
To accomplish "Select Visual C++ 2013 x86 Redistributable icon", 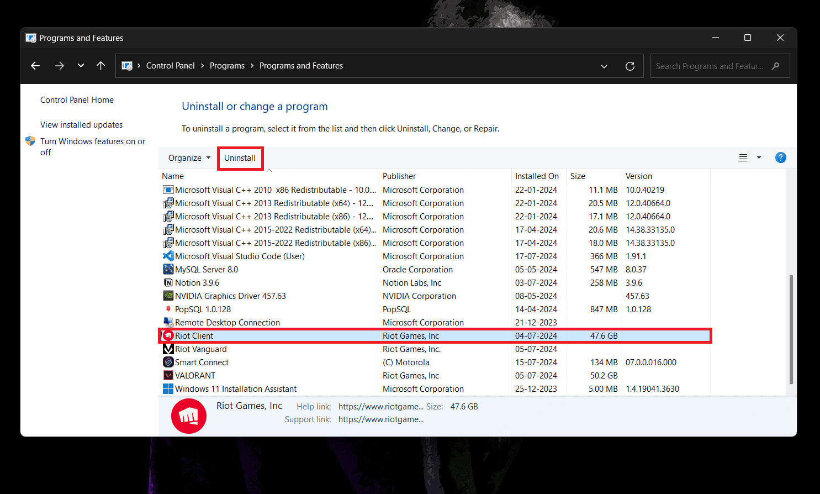I will [x=168, y=217].
